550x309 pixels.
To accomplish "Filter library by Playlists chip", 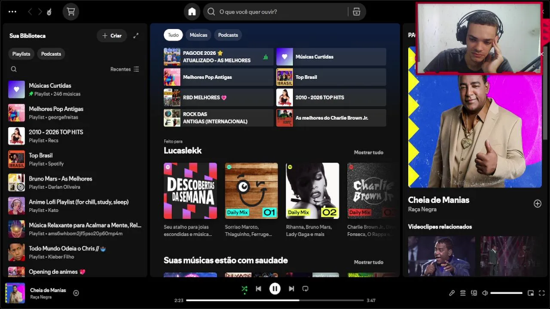I will pyautogui.click(x=21, y=54).
